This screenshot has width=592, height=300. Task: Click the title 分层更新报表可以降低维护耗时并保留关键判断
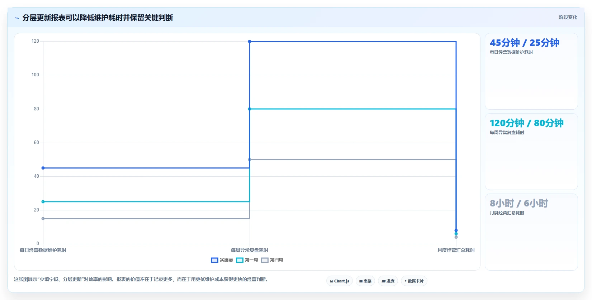[98, 18]
